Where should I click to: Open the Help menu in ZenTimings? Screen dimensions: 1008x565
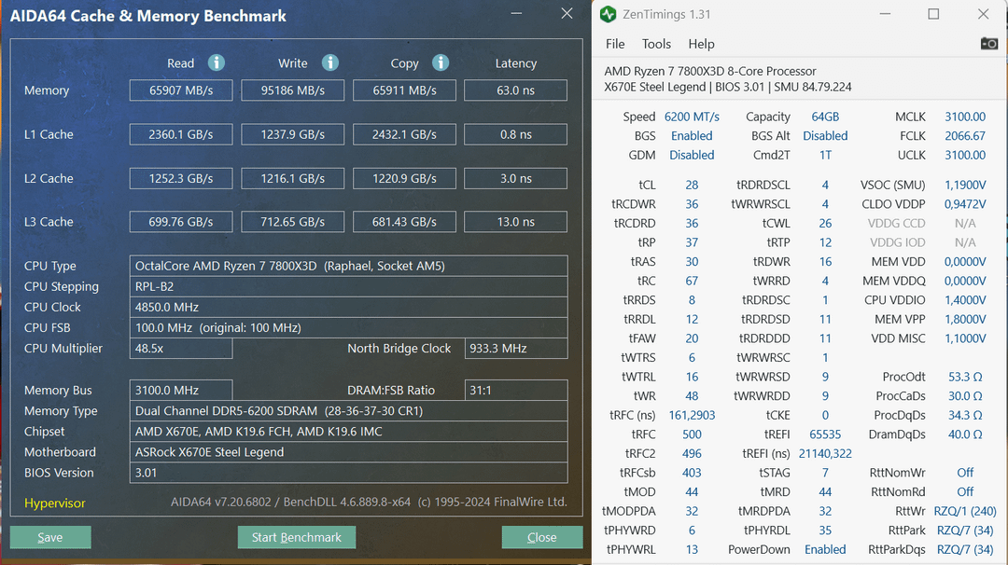pos(701,44)
